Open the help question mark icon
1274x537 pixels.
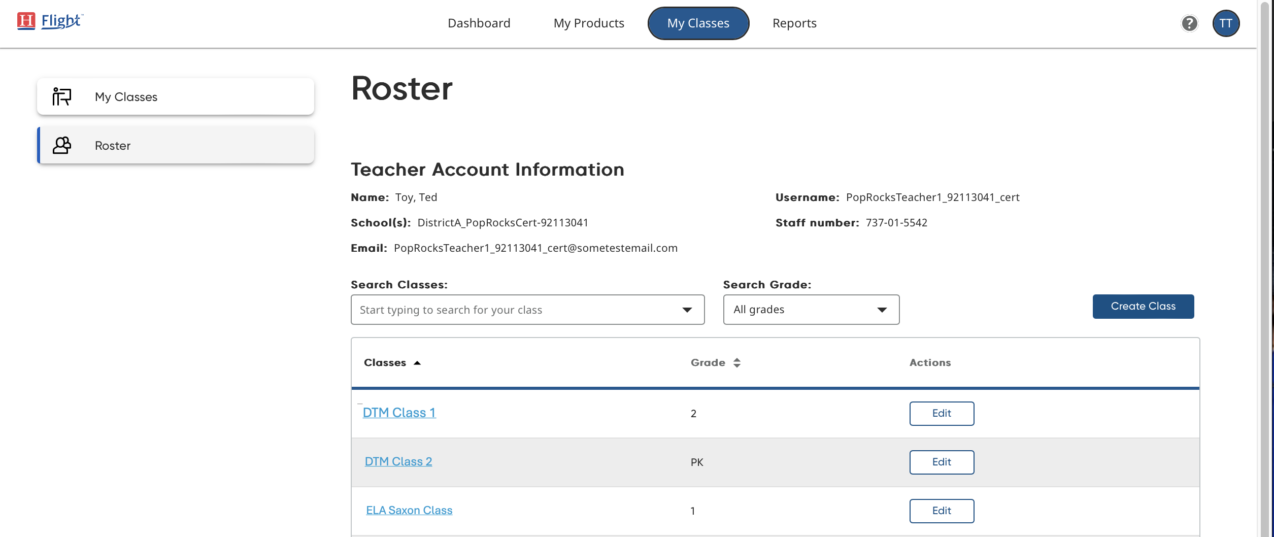pos(1190,23)
